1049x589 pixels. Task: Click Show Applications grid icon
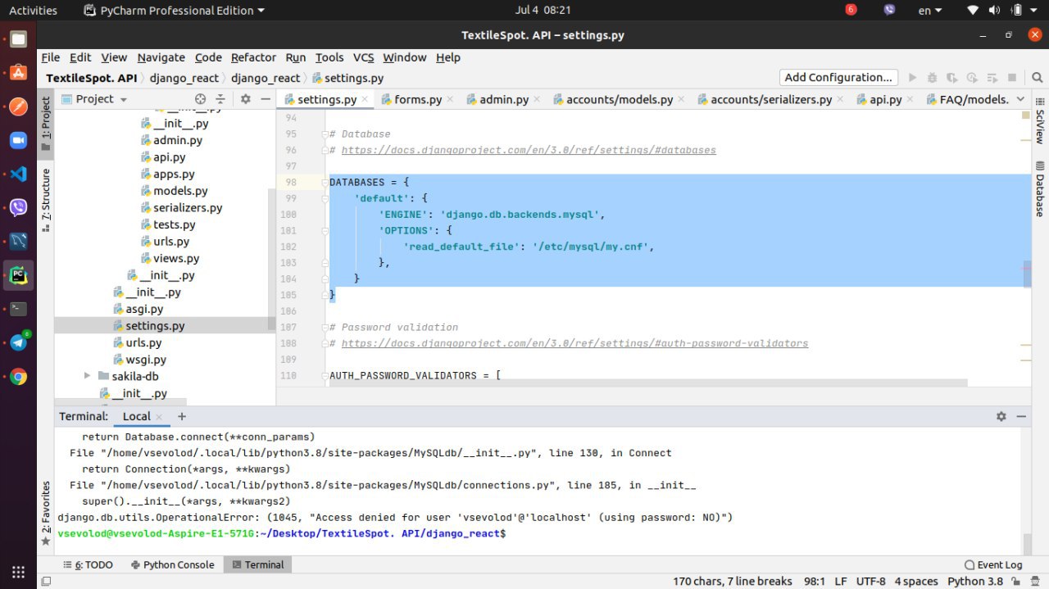click(x=18, y=572)
